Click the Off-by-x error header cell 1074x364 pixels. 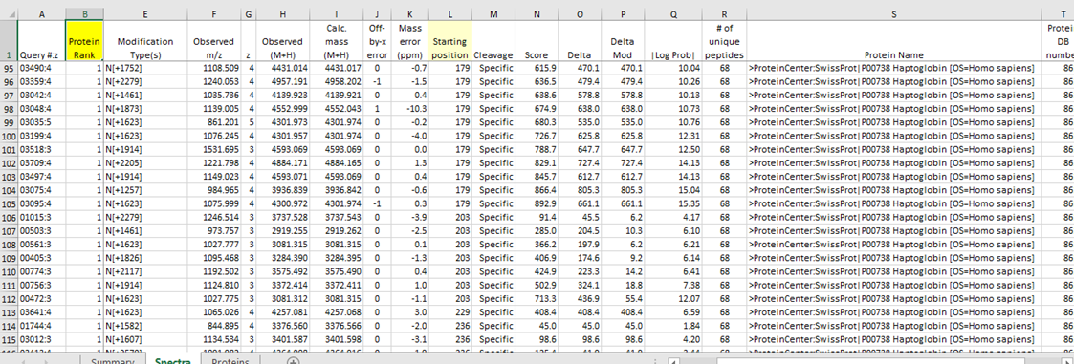pyautogui.click(x=377, y=41)
